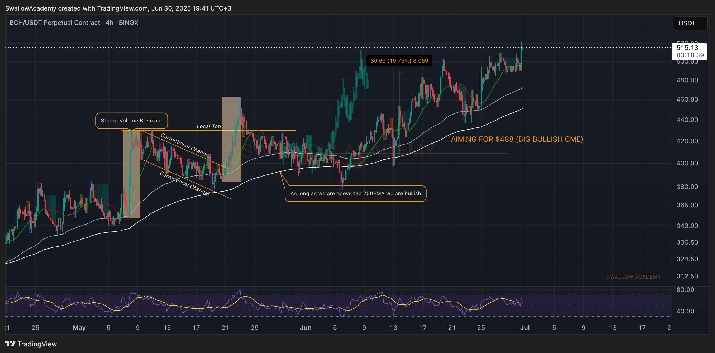Click the 312.50 price axis label
This screenshot has width=715, height=353.
687,276
